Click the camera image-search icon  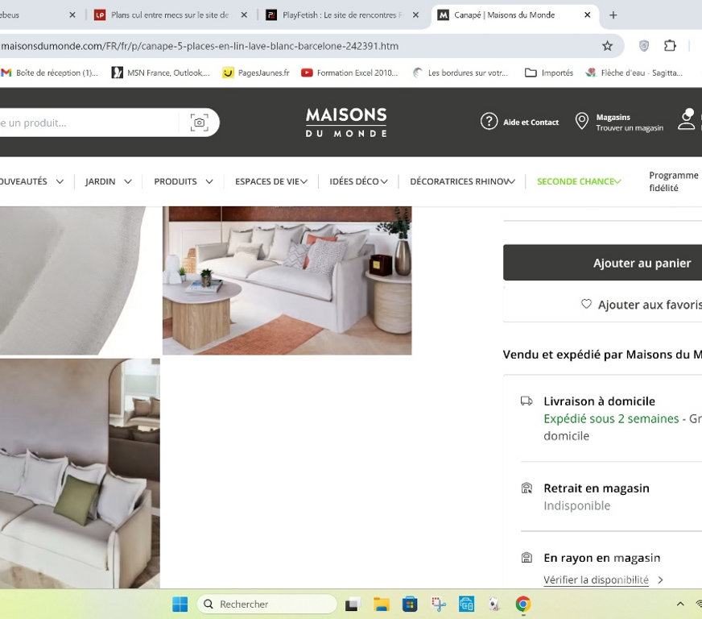[199, 123]
